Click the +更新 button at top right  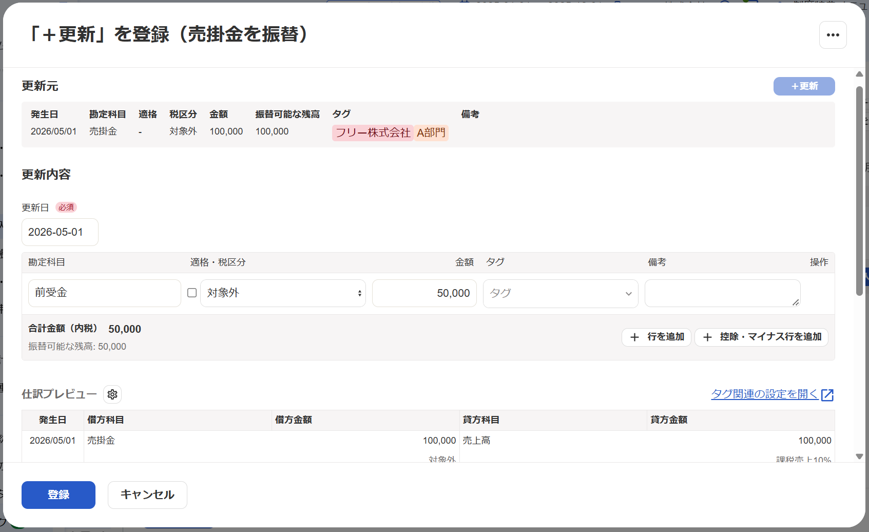804,86
